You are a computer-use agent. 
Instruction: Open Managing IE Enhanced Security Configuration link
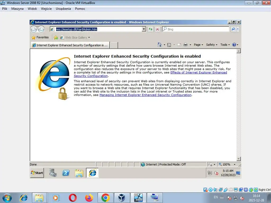145,95
